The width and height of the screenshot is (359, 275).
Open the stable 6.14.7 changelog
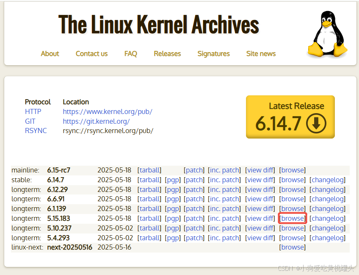(327, 180)
